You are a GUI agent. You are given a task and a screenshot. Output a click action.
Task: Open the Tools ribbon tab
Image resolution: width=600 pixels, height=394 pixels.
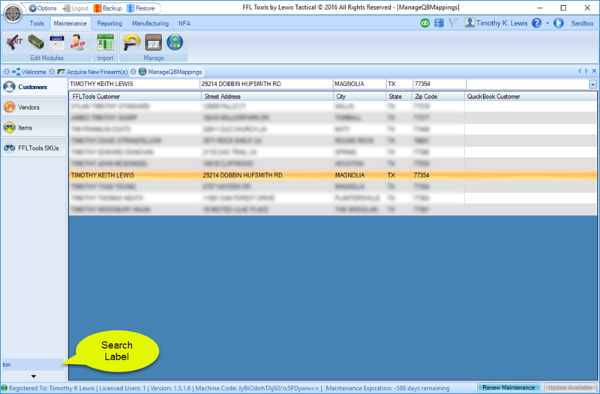tap(37, 23)
